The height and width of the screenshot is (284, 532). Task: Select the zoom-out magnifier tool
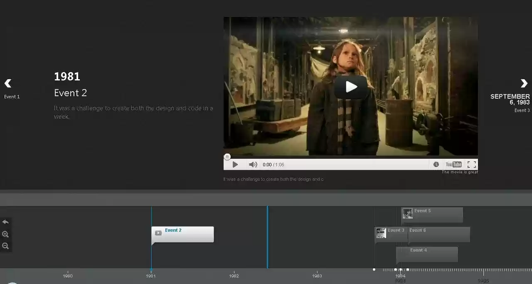(x=5, y=246)
